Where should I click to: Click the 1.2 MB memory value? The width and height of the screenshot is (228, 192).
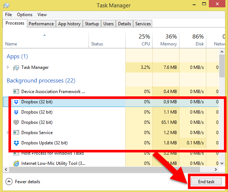pos(170,133)
